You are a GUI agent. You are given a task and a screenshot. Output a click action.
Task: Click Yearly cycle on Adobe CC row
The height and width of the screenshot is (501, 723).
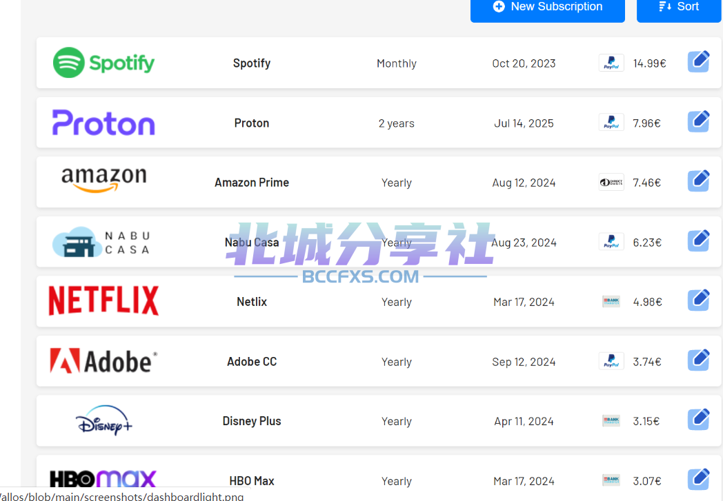click(397, 362)
